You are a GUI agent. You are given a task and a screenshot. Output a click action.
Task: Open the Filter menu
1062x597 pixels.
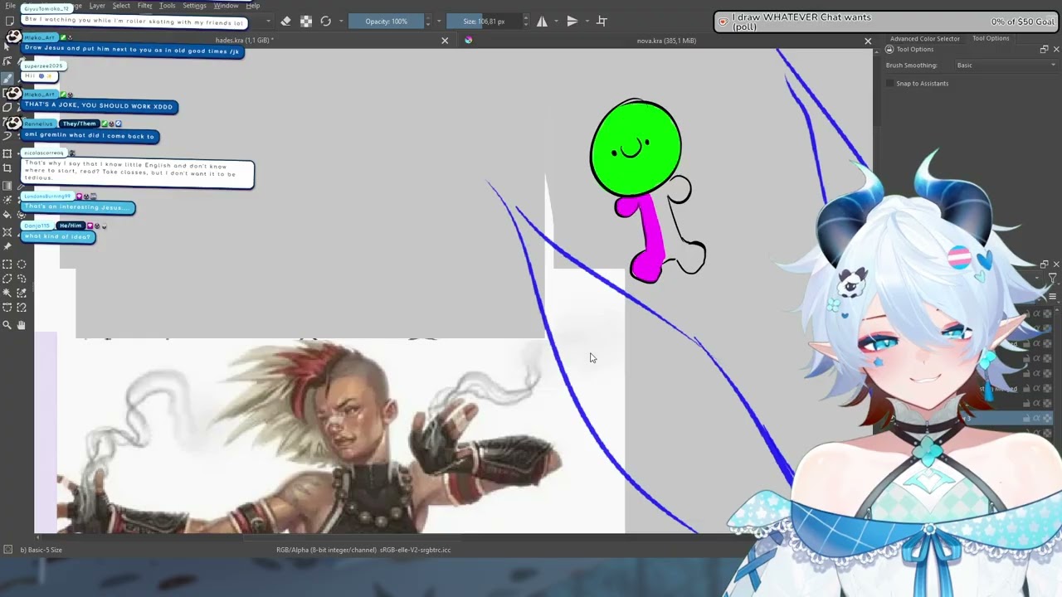tap(144, 6)
